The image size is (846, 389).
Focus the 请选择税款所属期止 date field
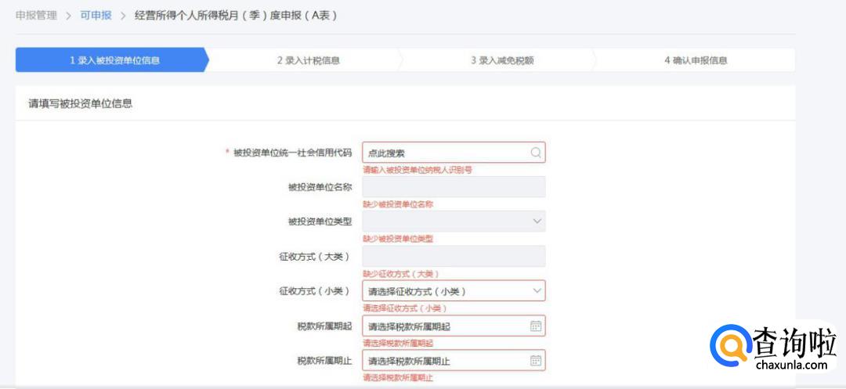tap(445, 361)
